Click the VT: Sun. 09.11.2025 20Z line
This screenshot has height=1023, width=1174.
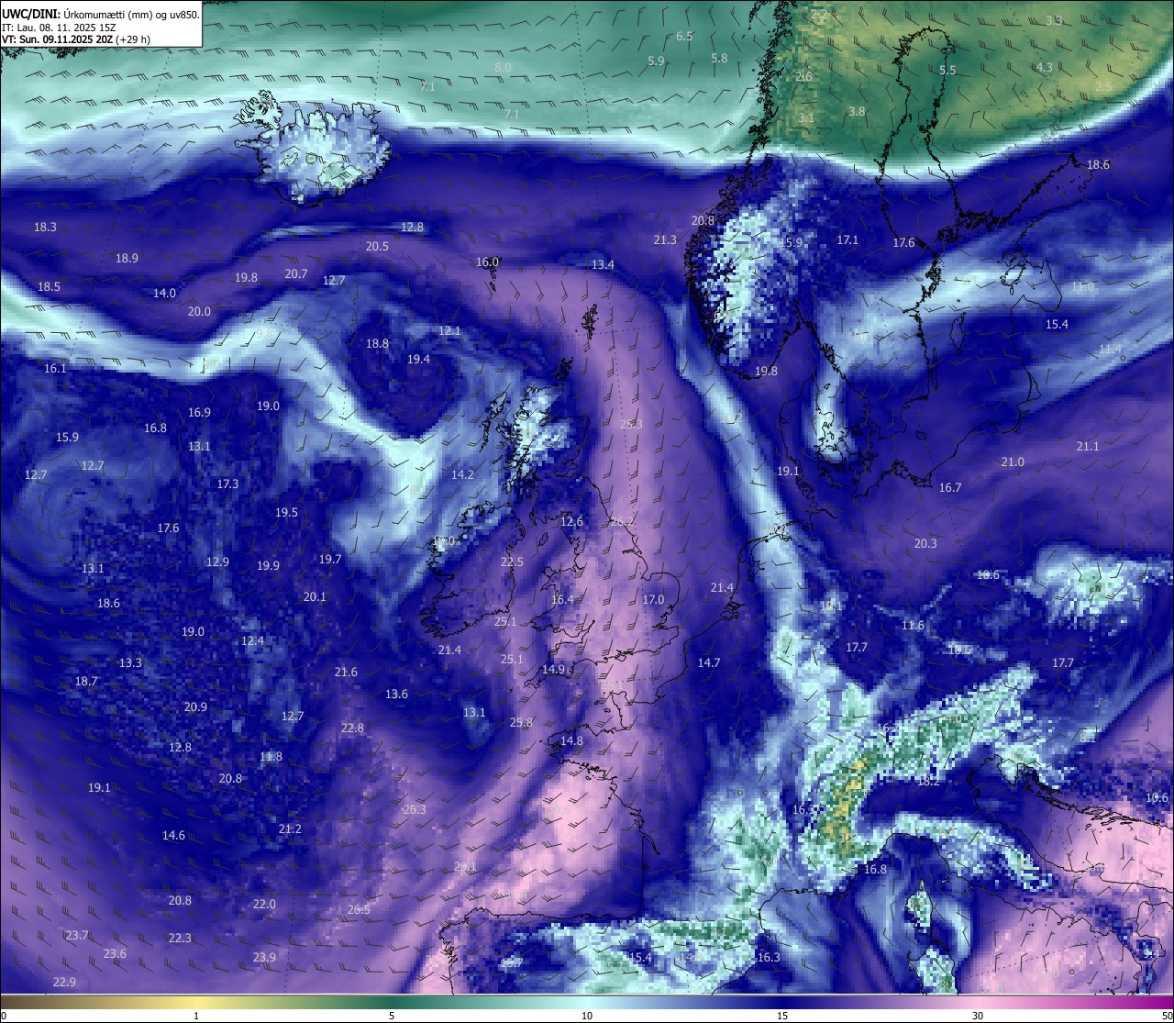tap(76, 39)
